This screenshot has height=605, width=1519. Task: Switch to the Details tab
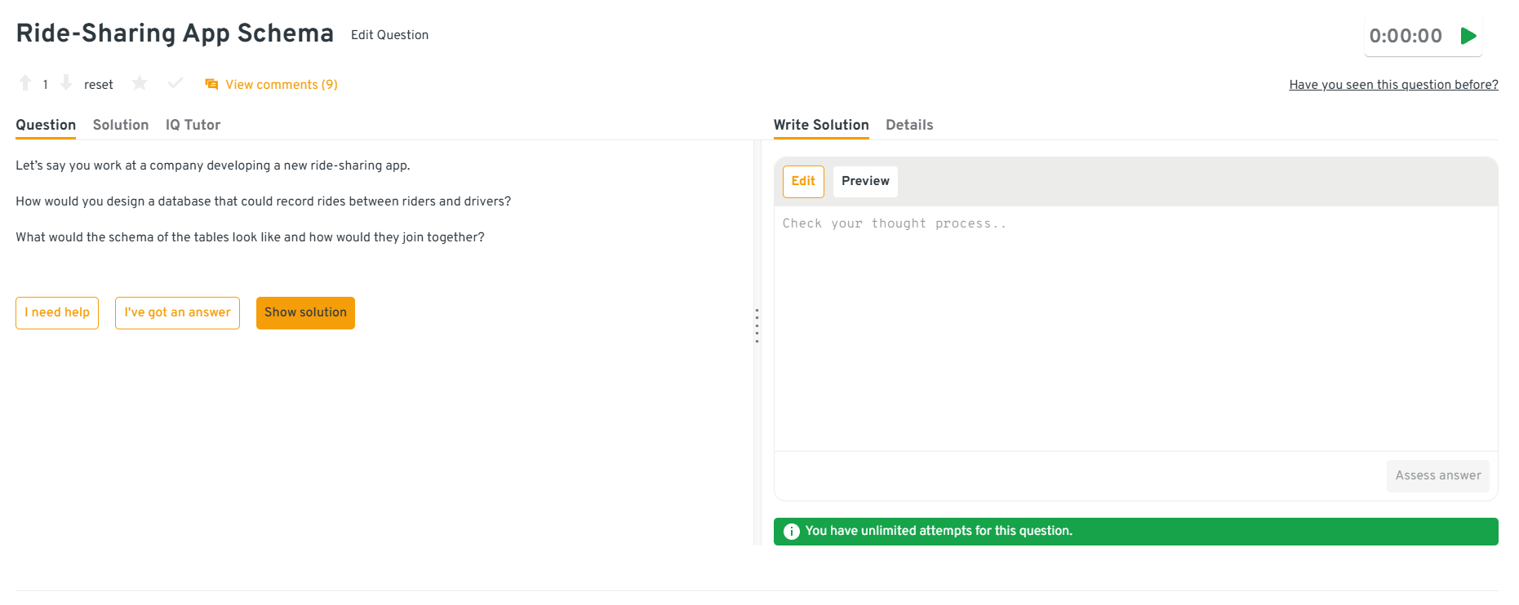pyautogui.click(x=908, y=125)
